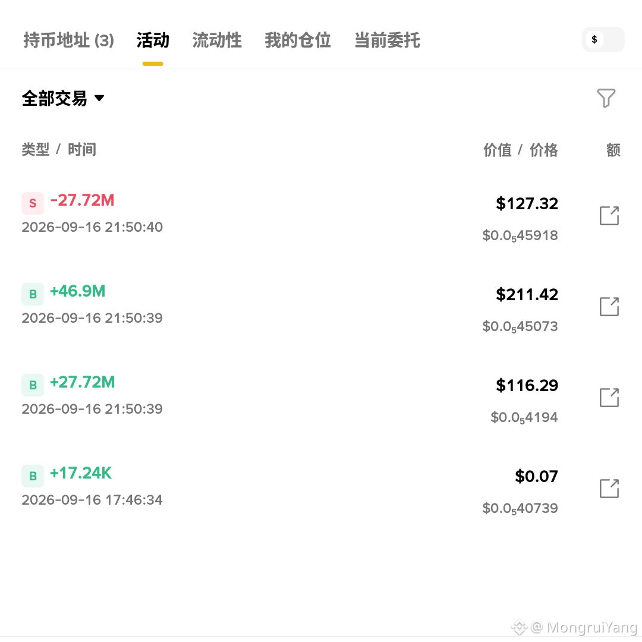
Task: Open the transaction filter funnel icon
Action: pyautogui.click(x=606, y=98)
